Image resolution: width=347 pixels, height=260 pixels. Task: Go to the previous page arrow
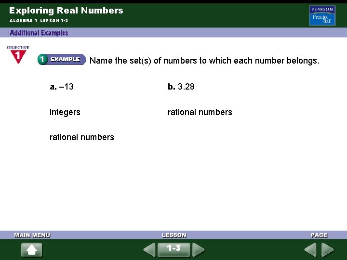(x=310, y=250)
